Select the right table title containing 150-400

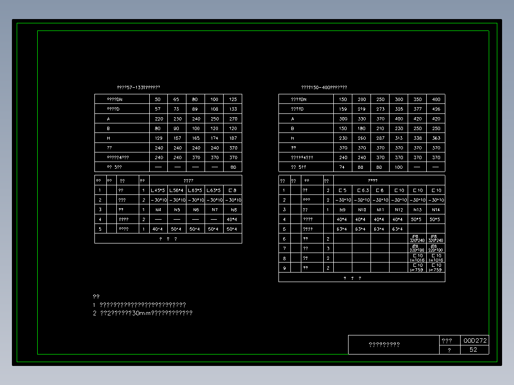pos(324,88)
